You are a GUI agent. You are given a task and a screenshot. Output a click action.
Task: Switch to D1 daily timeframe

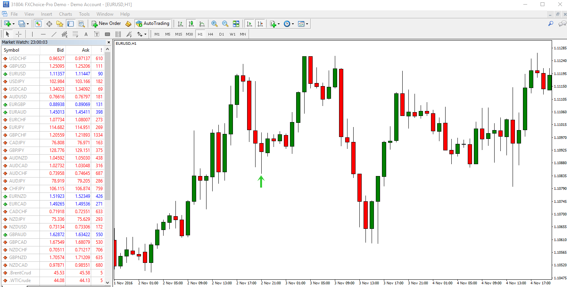pos(221,34)
